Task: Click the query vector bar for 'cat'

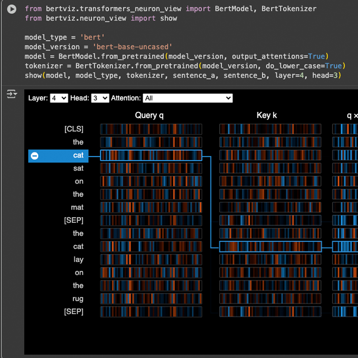Action: click(x=151, y=155)
